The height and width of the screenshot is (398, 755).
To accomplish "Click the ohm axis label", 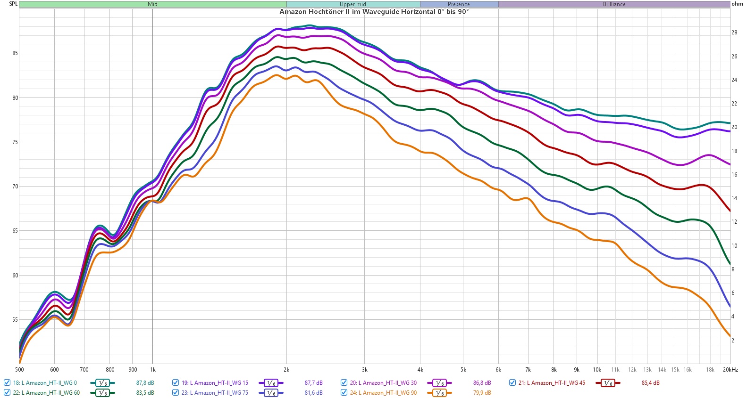I will click(737, 4).
